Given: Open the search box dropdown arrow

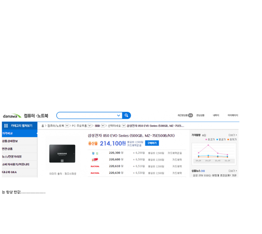Looking at the screenshot, I should 119,116.
